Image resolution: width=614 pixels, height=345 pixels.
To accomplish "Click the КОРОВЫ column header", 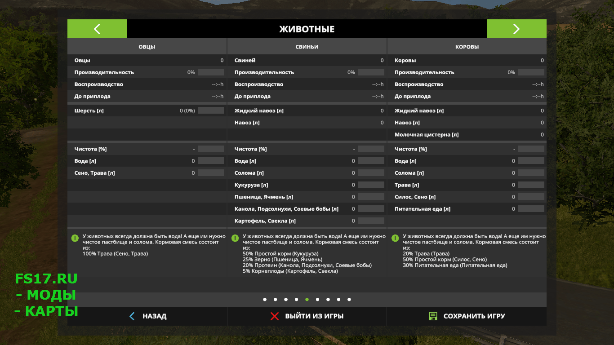I will (x=467, y=47).
